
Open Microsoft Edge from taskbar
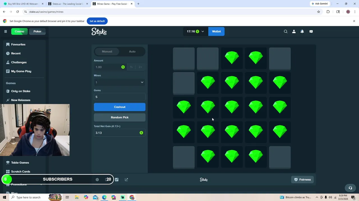[104, 197]
